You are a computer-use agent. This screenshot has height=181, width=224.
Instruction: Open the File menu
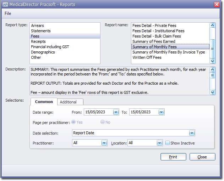point(8,13)
